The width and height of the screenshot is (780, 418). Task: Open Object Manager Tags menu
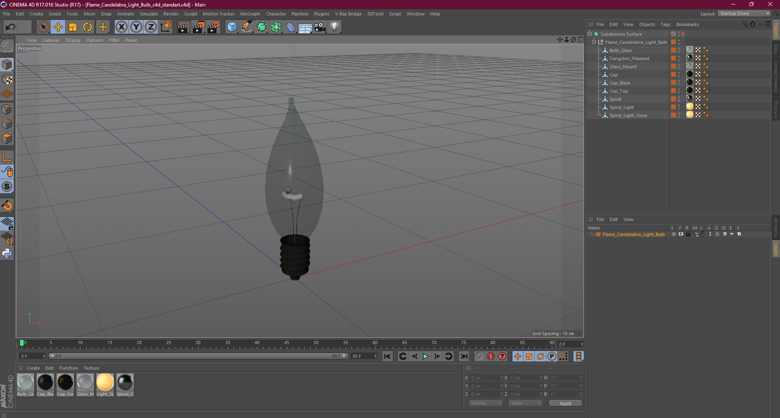(665, 24)
